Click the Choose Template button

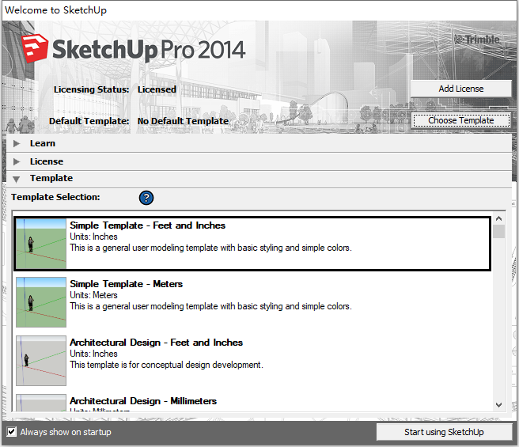(461, 120)
